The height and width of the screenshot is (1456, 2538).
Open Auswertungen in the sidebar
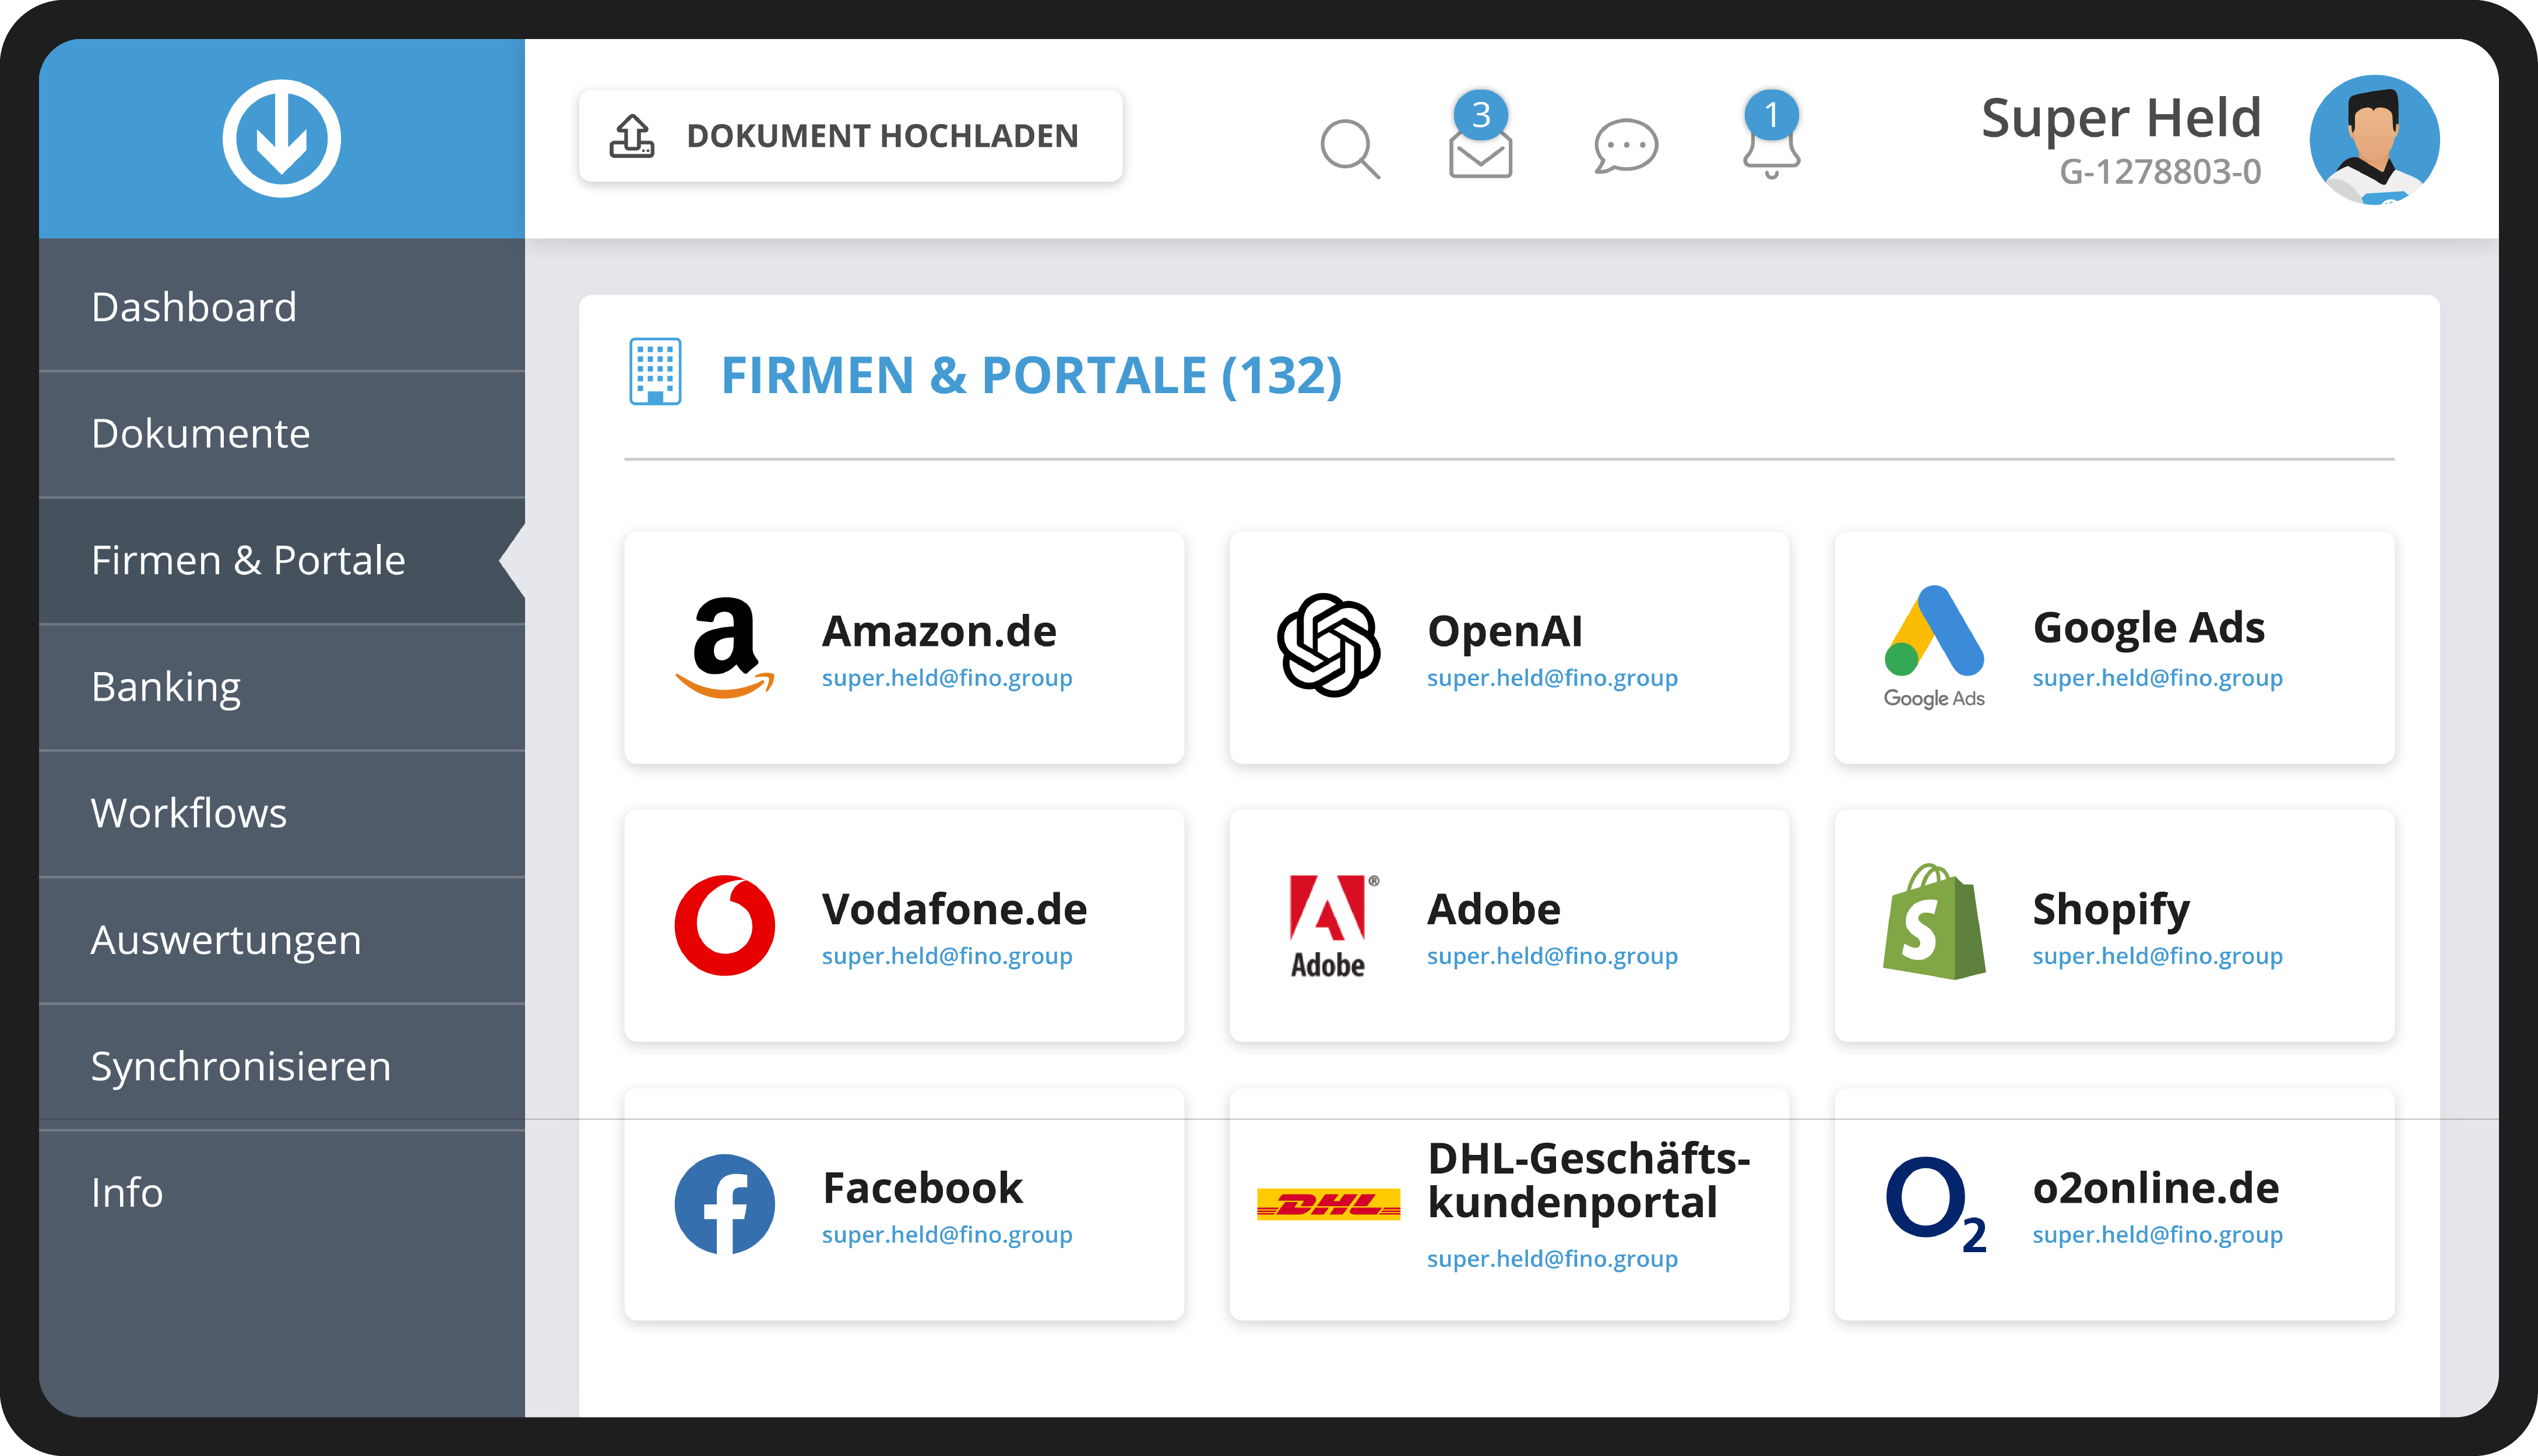(x=281, y=940)
